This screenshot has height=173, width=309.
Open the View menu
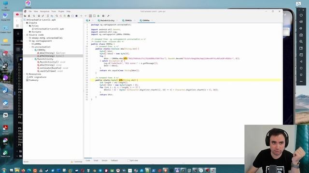tap(36, 12)
